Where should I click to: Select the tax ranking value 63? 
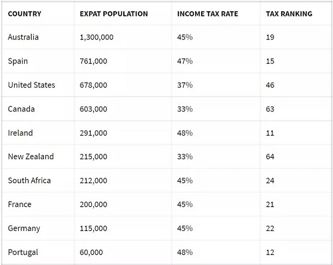coord(270,109)
